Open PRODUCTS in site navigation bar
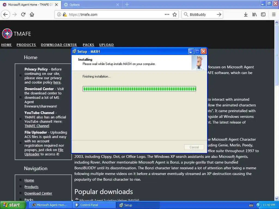This screenshot has height=209, width=279. (x=26, y=45)
